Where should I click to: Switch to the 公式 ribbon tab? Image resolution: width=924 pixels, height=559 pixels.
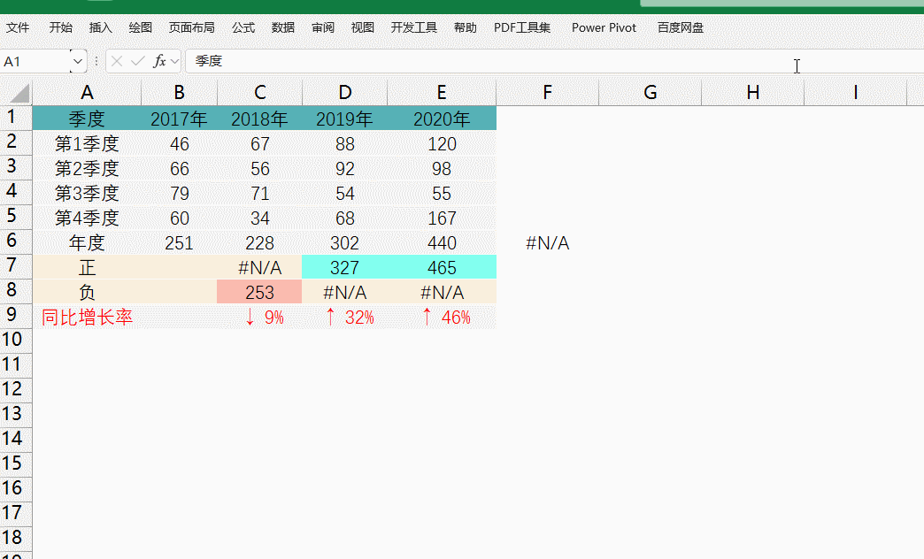click(243, 27)
